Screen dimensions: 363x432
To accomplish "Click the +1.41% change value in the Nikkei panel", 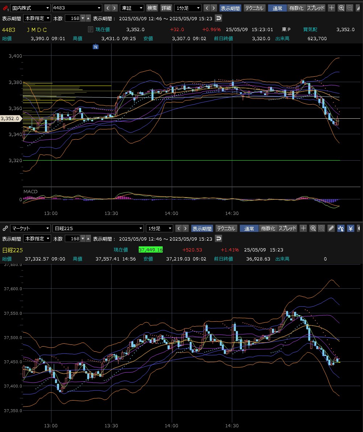I will pyautogui.click(x=230, y=250).
